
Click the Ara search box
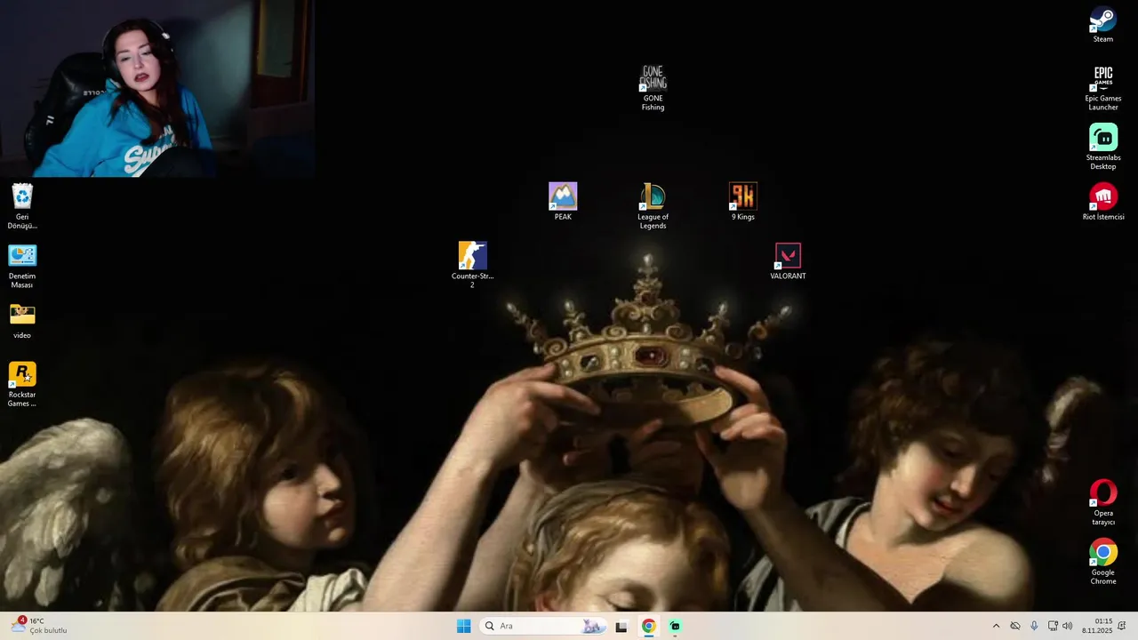tap(543, 626)
